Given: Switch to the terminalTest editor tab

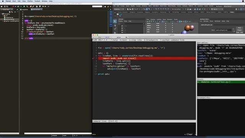Looking at the screenshot, I should click(x=36, y=9).
